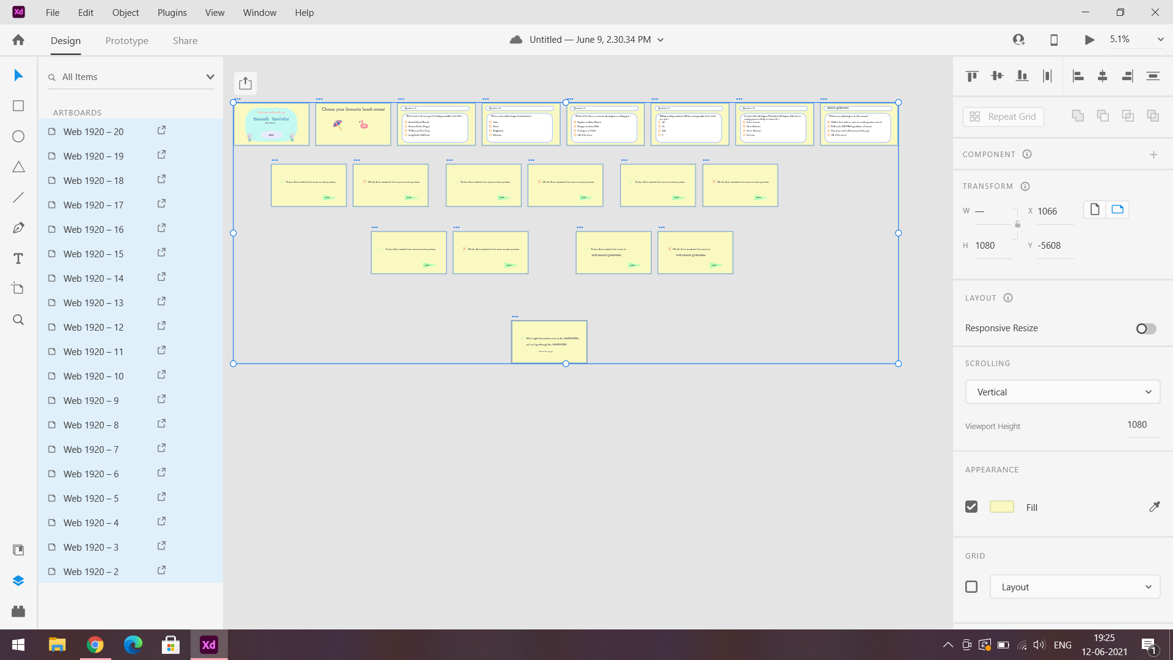Toggle Responsive Resize switch
This screenshot has height=660, width=1173.
(x=1146, y=329)
